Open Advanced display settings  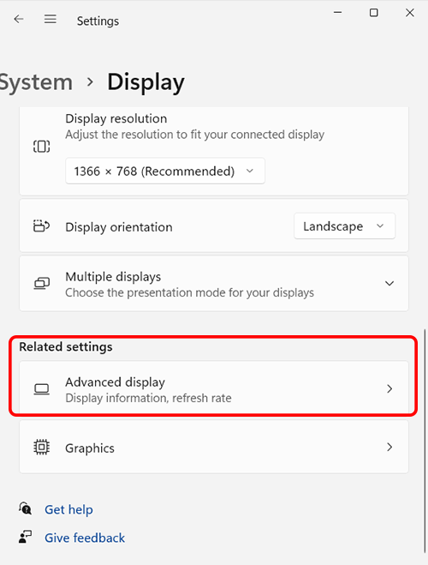pyautogui.click(x=214, y=388)
